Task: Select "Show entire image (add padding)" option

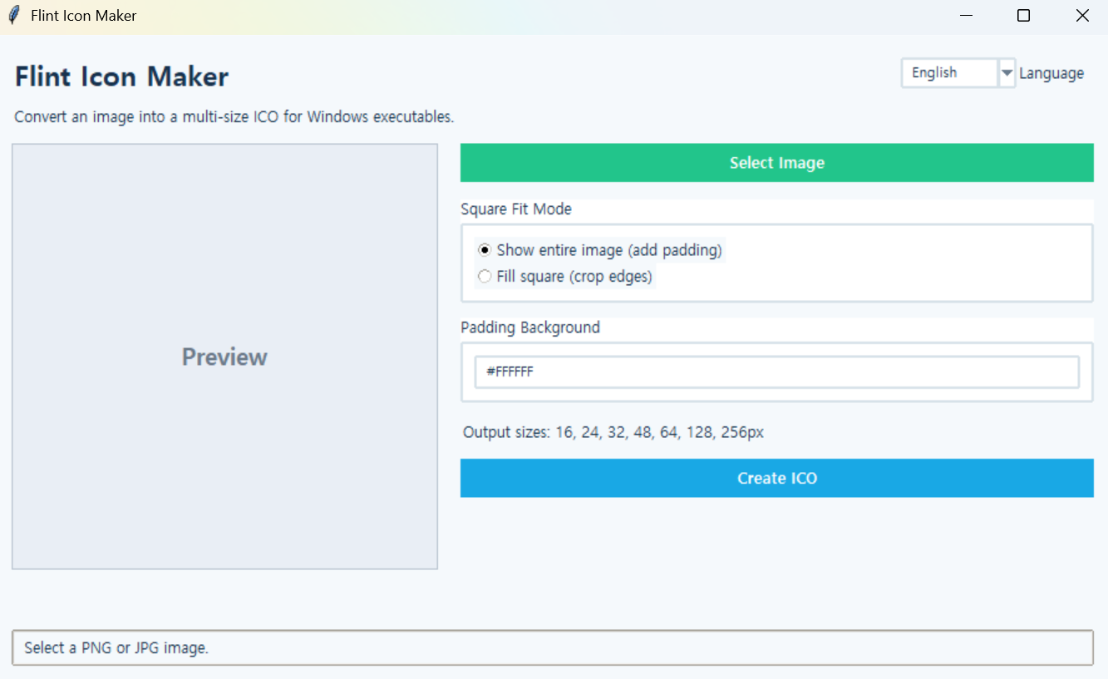Action: tap(600, 250)
